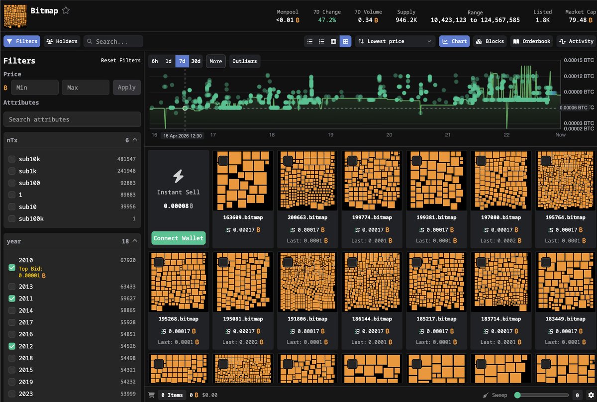The image size is (597, 402).
Task: Open the Blocks view
Action: pos(490,41)
